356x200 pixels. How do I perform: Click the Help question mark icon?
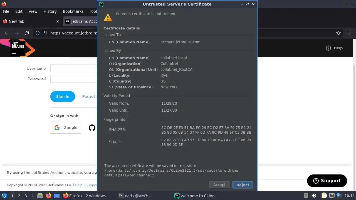(x=328, y=48)
